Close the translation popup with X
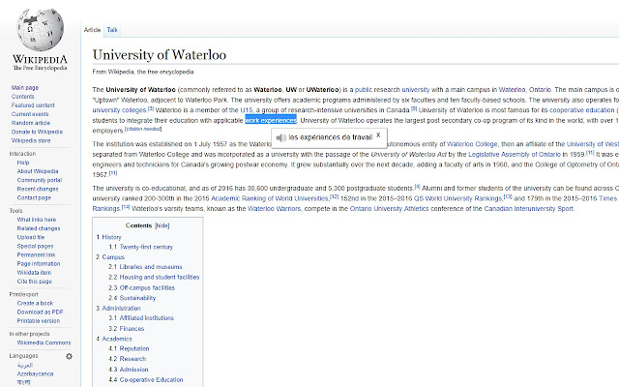Screen dimensions: 619x387 point(378,135)
